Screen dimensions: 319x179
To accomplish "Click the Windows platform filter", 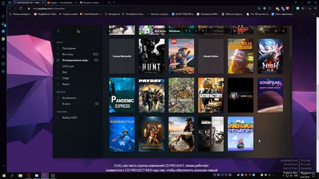I will coord(174,31).
